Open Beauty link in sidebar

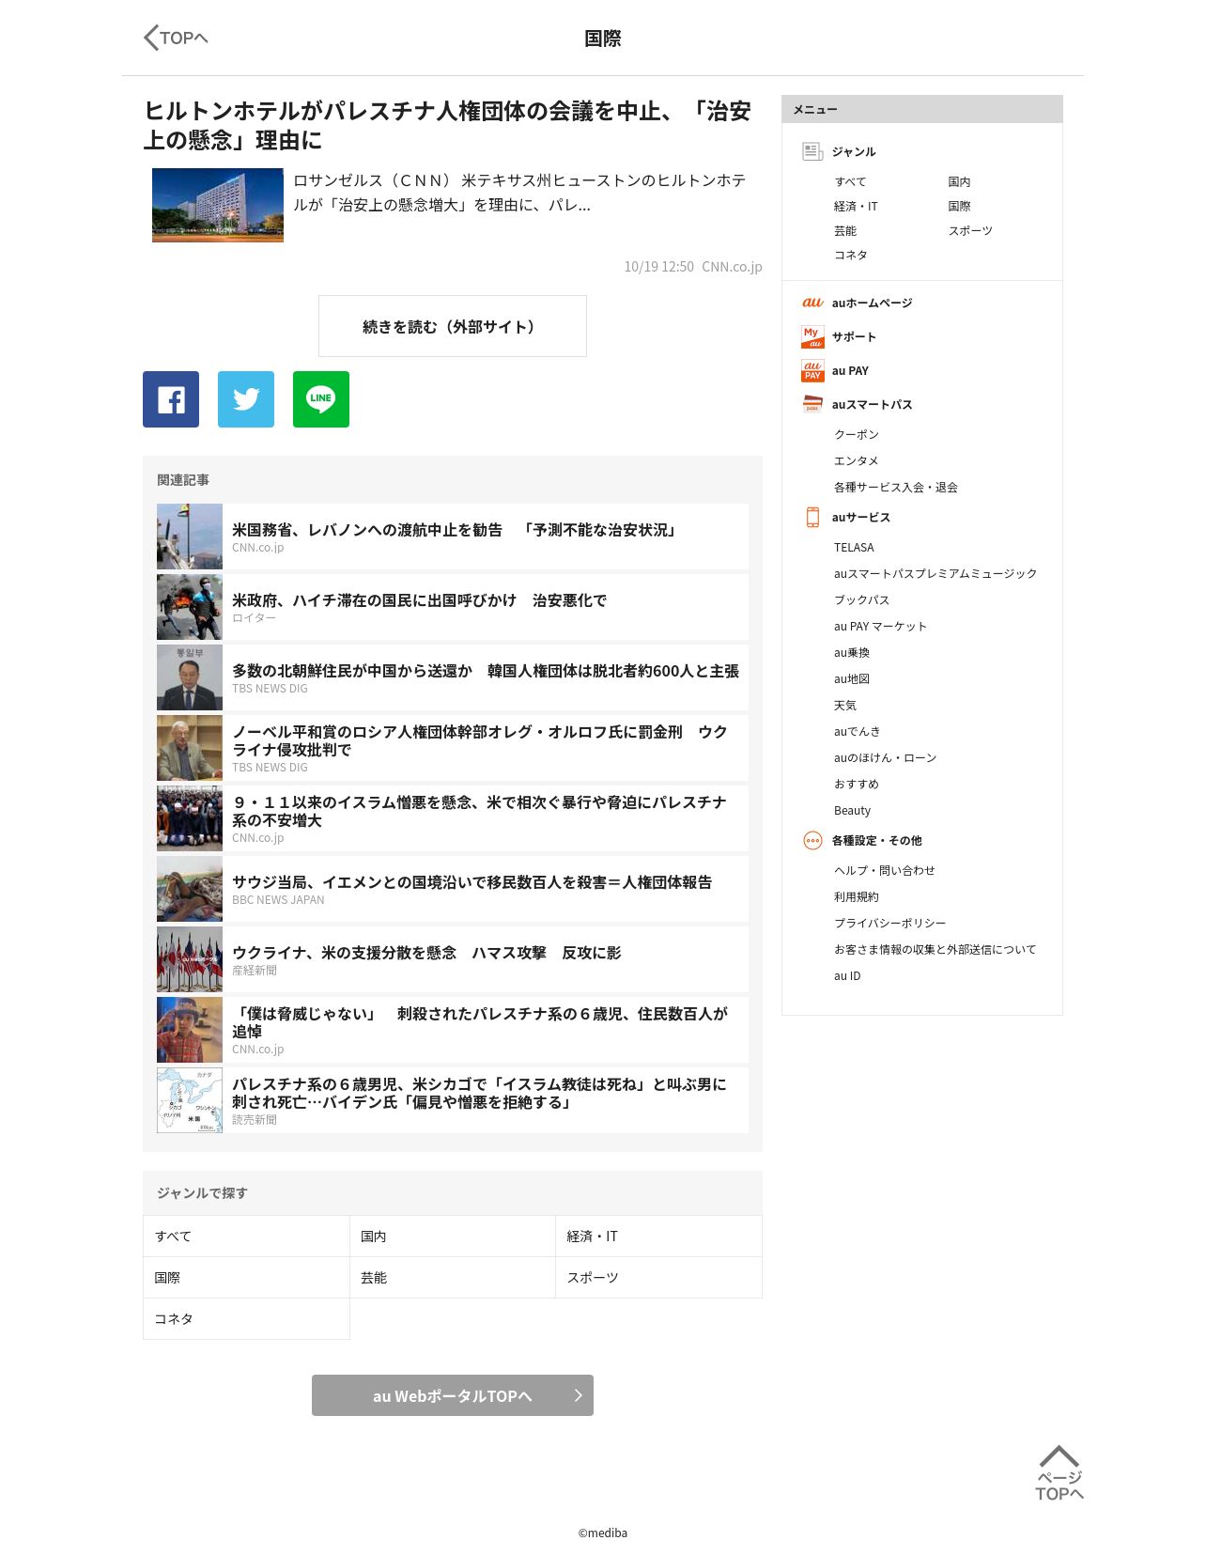(852, 810)
